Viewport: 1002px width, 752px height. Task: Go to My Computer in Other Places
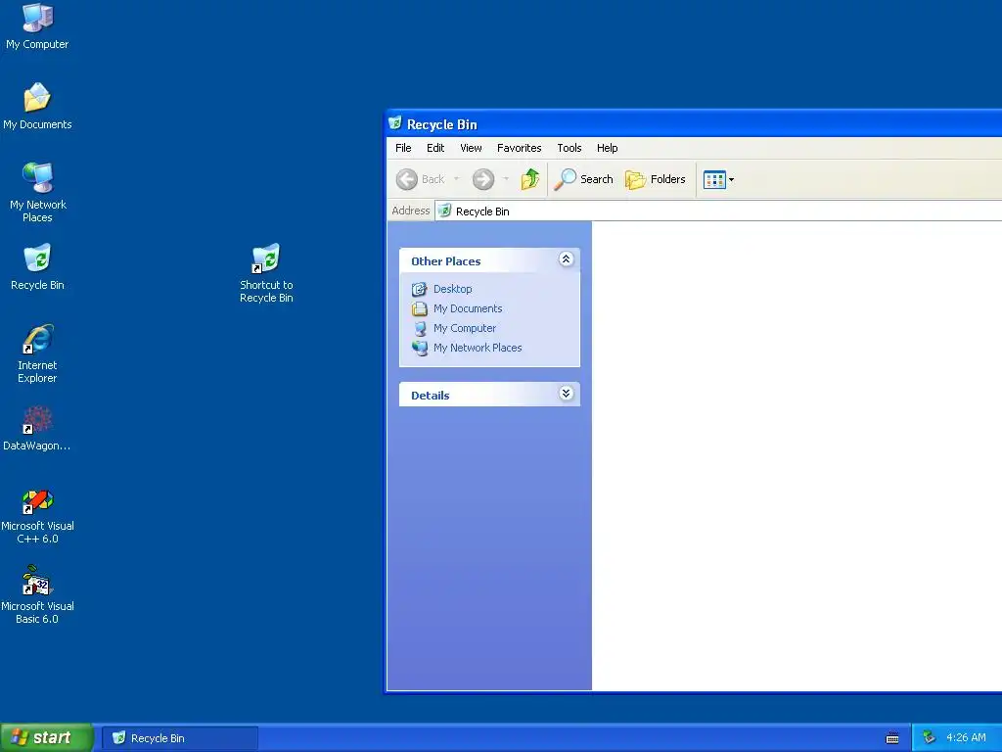coord(465,328)
